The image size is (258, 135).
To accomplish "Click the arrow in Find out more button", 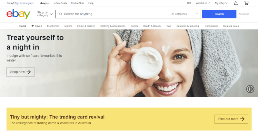I will coord(242,119).
